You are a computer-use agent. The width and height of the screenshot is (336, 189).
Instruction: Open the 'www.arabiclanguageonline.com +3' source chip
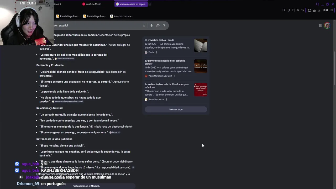(67, 101)
